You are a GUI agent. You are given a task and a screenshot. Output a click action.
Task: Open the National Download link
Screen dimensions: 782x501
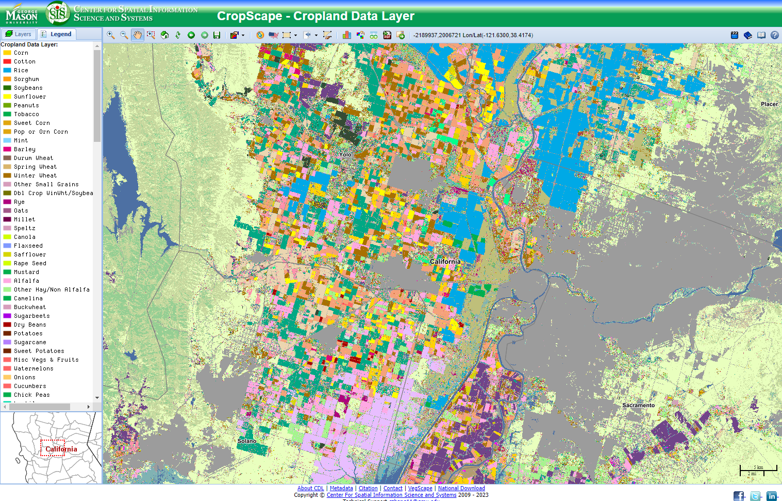click(461, 488)
